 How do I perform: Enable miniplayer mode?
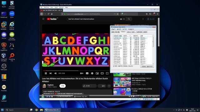click(97, 73)
